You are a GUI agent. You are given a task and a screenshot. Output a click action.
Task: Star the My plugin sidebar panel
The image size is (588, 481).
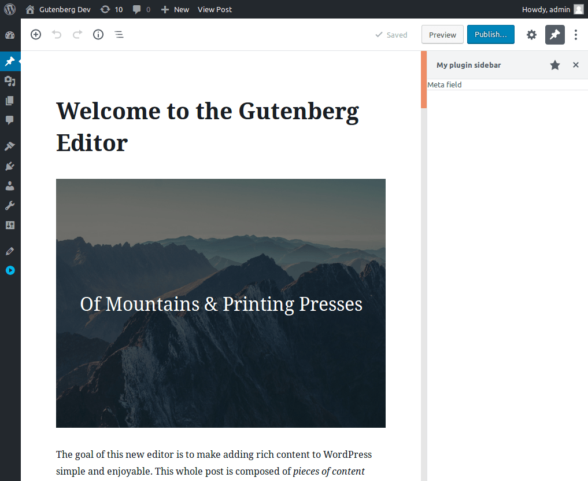pos(555,65)
